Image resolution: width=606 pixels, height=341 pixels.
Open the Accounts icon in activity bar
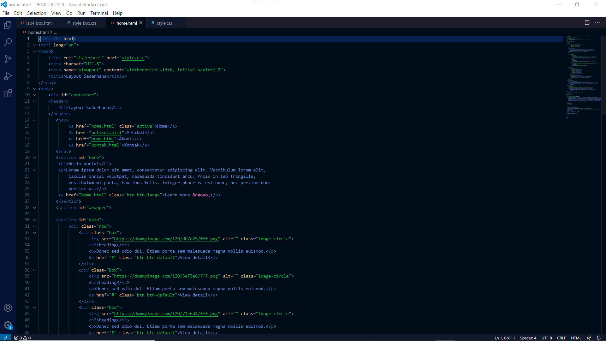8,308
